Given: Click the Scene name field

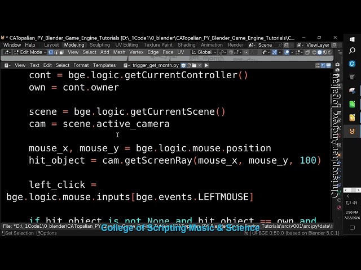Looking at the screenshot, I should 266,45.
